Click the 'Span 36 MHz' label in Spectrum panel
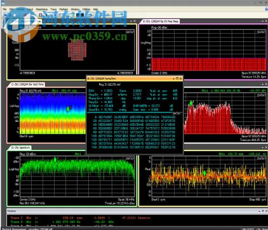Screen dimensions: 268x230 pyautogui.click(x=126, y=200)
